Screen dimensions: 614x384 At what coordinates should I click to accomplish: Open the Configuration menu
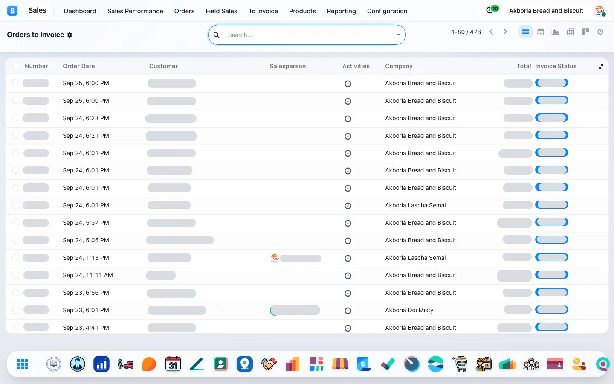[x=387, y=11]
